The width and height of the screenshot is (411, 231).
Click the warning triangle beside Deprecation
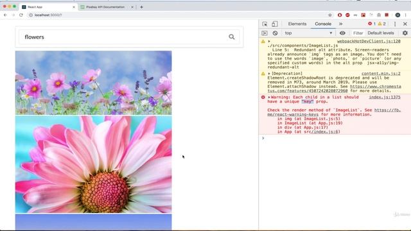tap(263, 74)
